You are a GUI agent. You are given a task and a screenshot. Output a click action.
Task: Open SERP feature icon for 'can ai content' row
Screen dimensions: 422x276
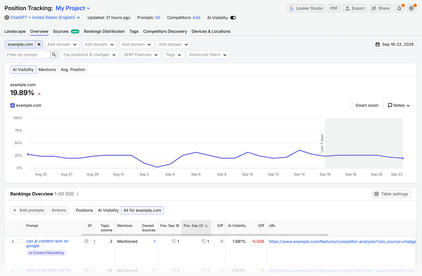click(86, 241)
